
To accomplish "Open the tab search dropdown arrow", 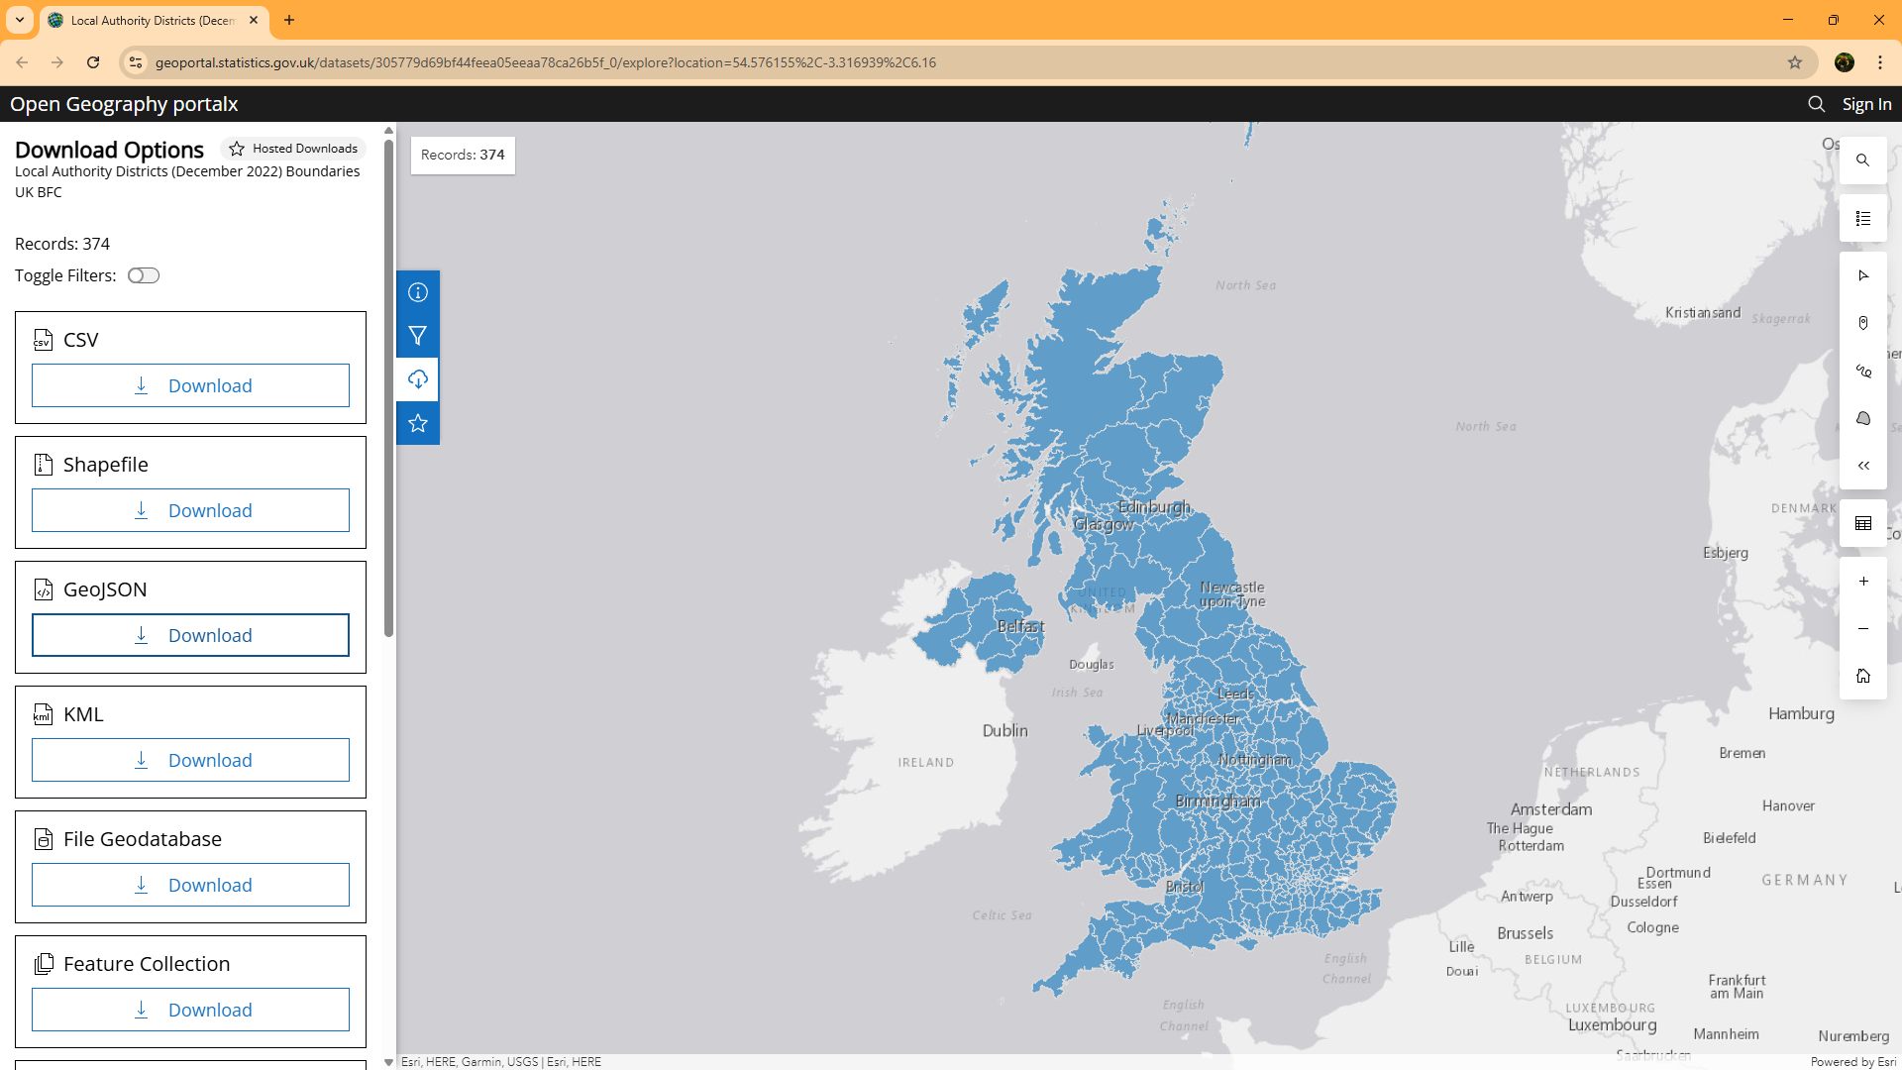I will click(20, 20).
